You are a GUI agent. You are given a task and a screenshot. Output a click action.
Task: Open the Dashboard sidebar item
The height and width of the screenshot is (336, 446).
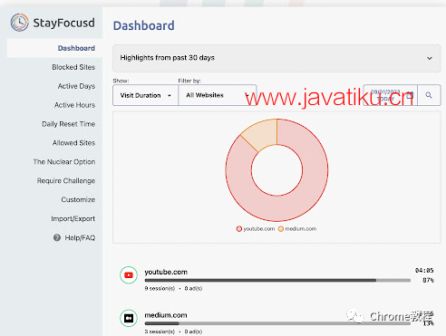click(54, 48)
